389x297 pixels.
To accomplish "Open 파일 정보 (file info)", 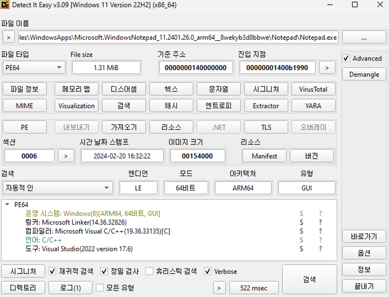I will pos(25,89).
